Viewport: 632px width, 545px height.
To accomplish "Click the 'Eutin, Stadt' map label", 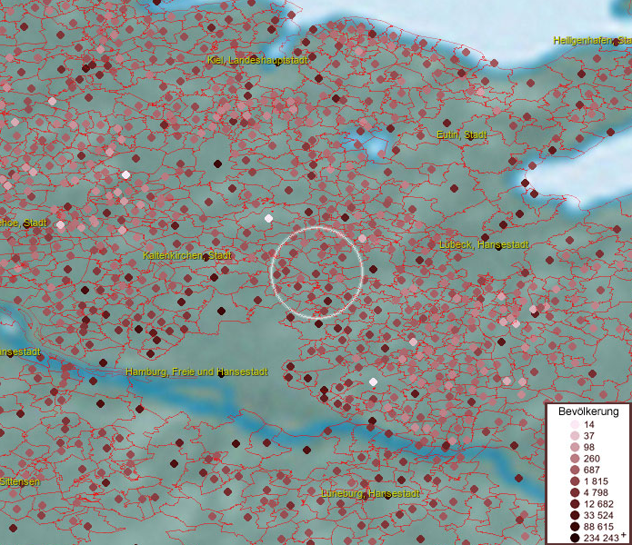I will [x=462, y=134].
